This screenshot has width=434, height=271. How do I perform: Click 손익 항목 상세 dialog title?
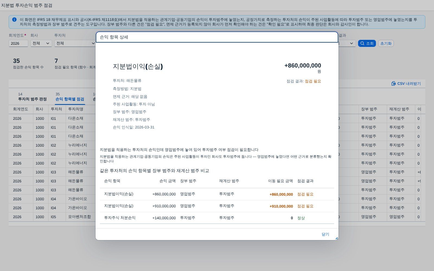114,37
